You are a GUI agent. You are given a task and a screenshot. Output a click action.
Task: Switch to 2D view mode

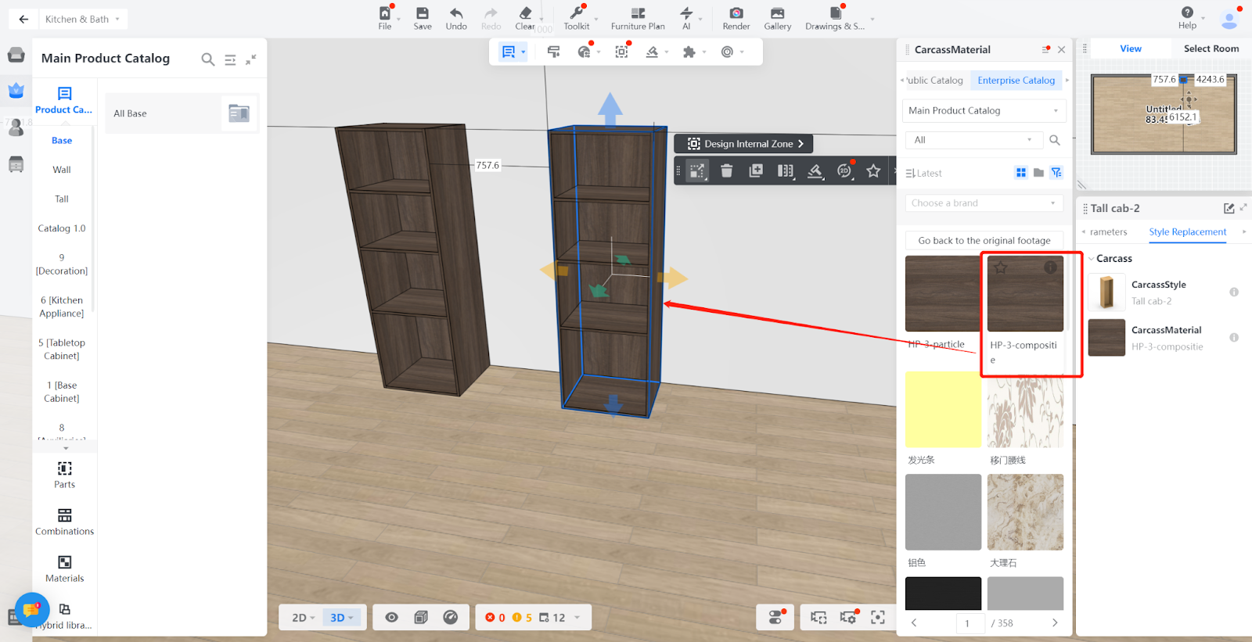click(x=303, y=618)
